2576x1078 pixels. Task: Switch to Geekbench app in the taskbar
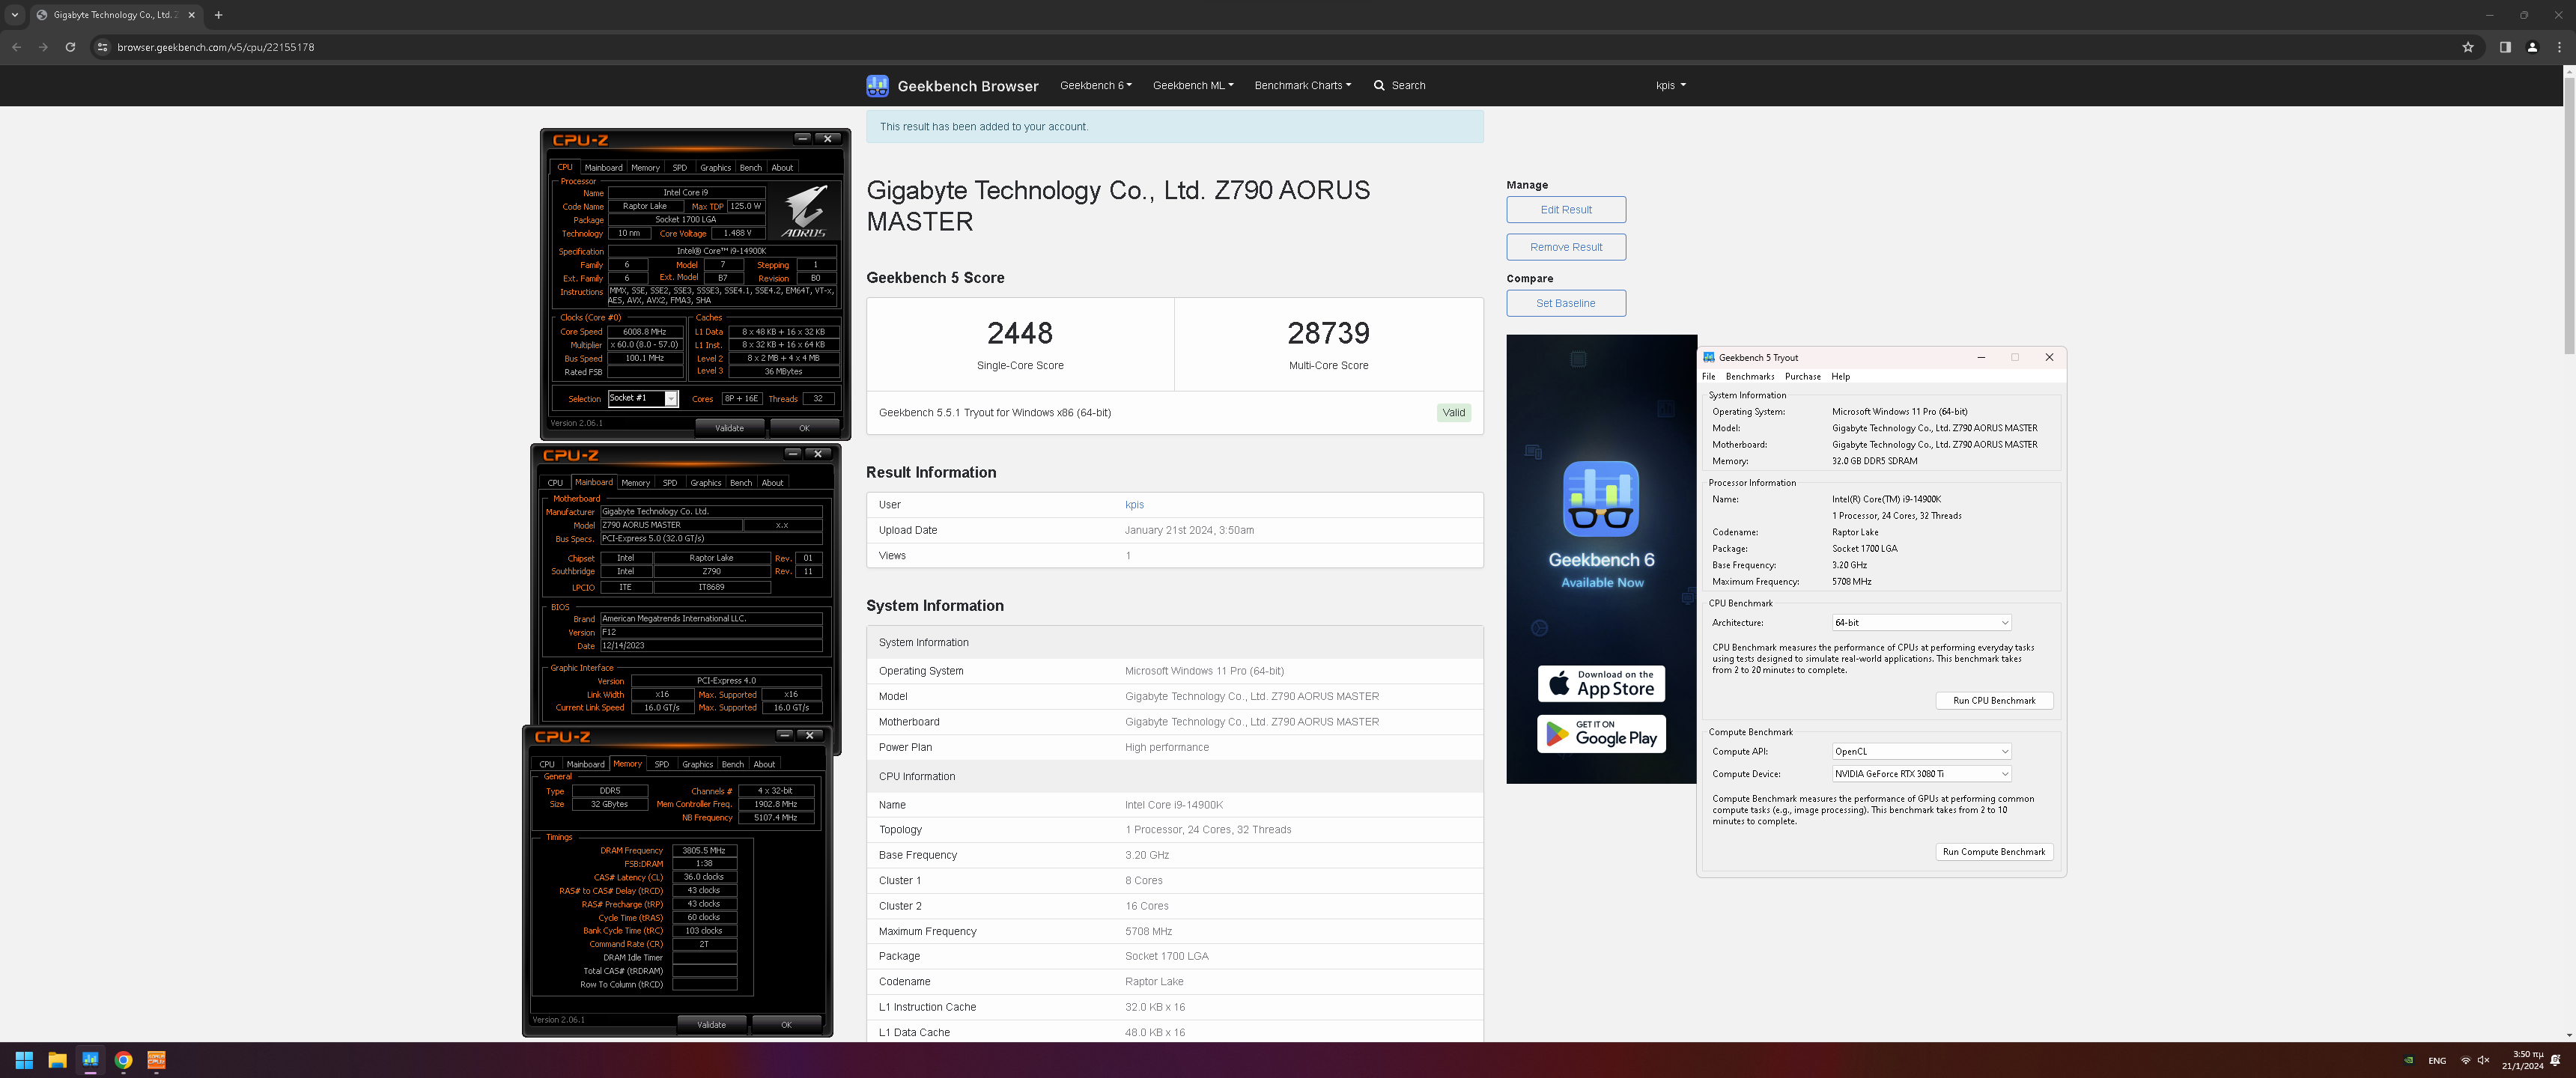point(90,1060)
